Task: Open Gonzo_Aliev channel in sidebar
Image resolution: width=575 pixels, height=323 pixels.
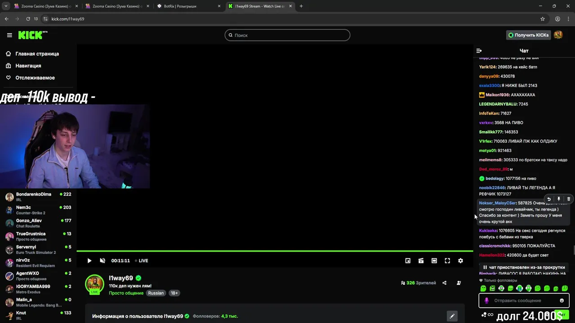Action: [38, 223]
